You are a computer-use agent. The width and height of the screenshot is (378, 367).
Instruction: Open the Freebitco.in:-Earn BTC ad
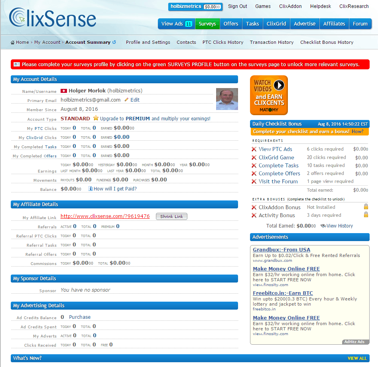[x=283, y=293]
